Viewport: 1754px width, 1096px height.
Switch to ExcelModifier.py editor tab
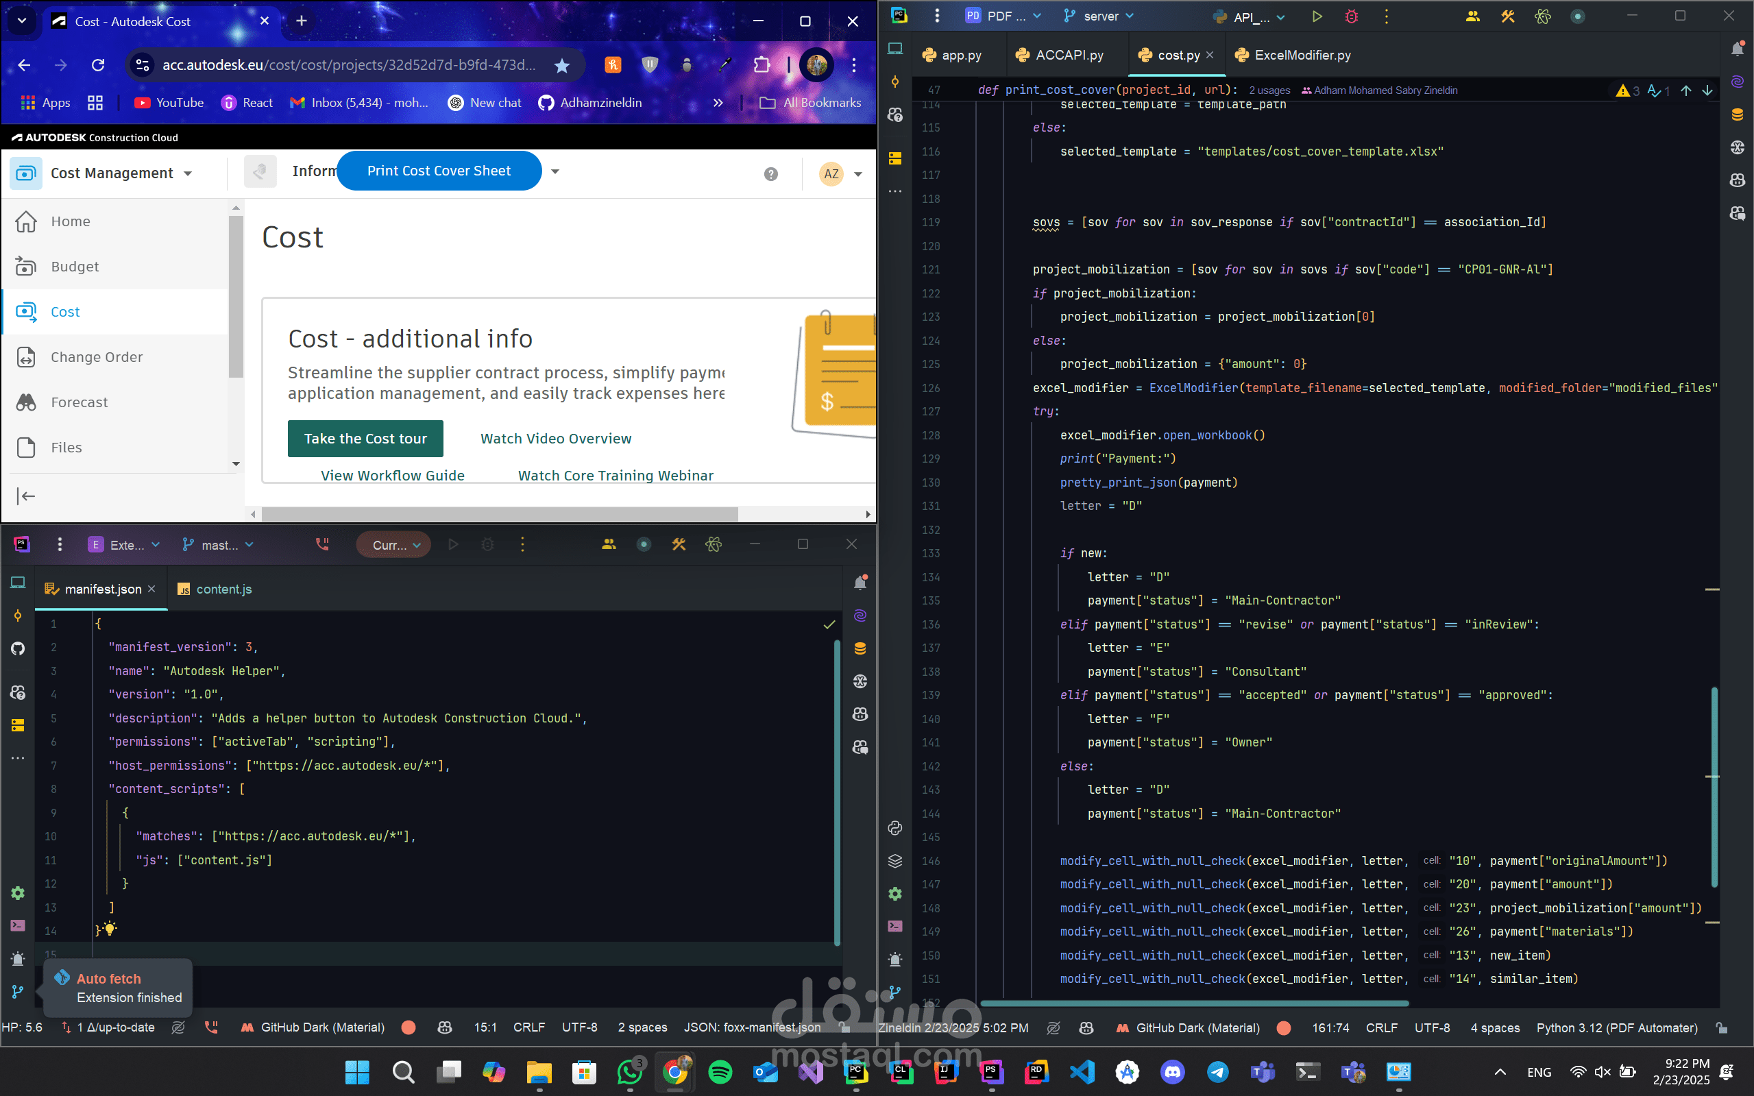tap(1293, 55)
